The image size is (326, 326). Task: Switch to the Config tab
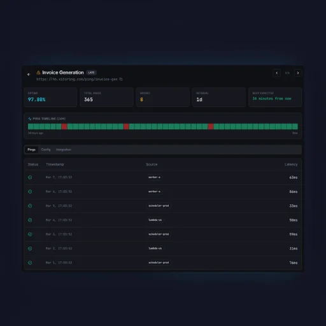46,150
